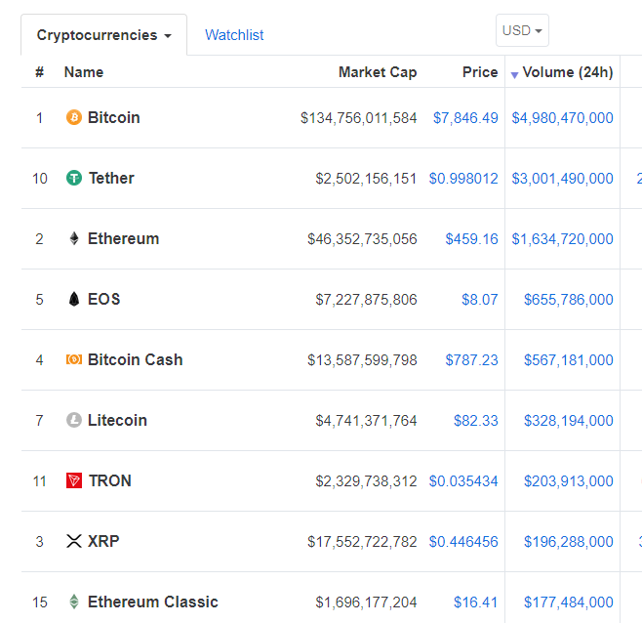The height and width of the screenshot is (623, 642).
Task: Click the red TRON logo icon
Action: [x=73, y=480]
